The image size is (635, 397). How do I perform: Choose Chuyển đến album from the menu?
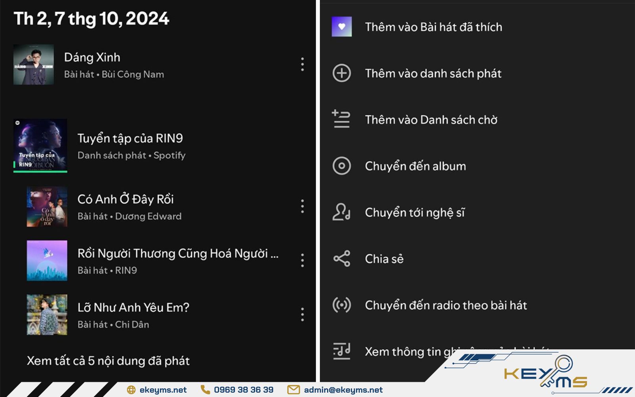415,166
